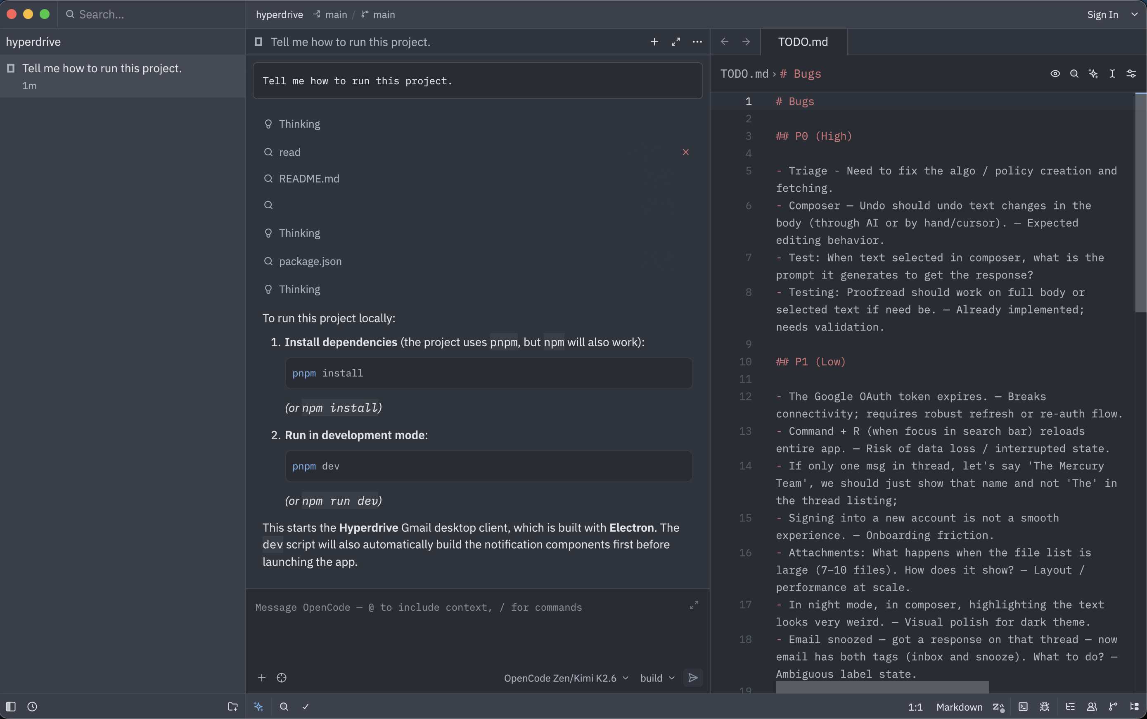Toggle the agent panel sparkle icon in status bar
Image resolution: width=1147 pixels, height=719 pixels.
258,707
